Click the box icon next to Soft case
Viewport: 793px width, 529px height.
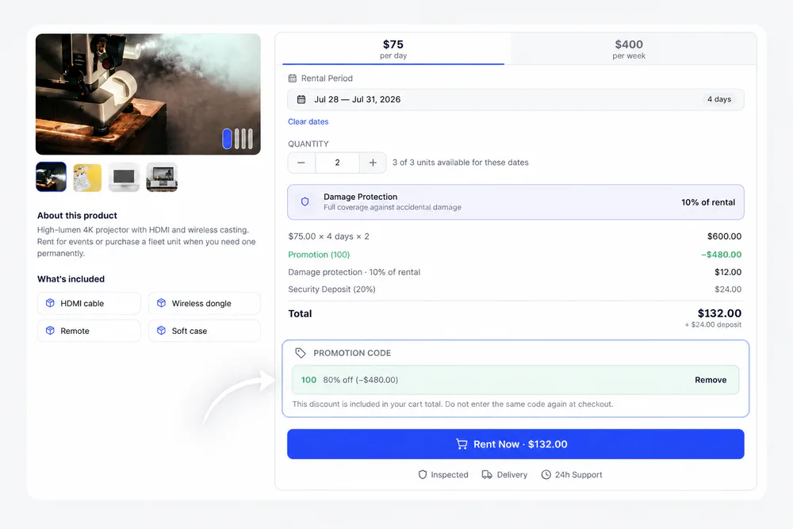click(x=161, y=330)
